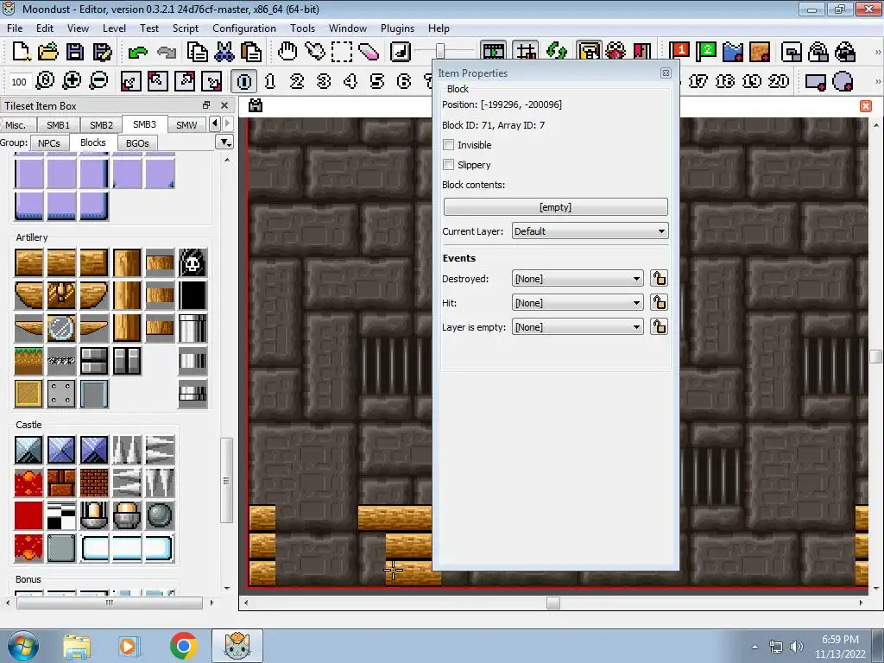The height and width of the screenshot is (663, 884).
Task: Switch to section 20
Action: tap(778, 81)
